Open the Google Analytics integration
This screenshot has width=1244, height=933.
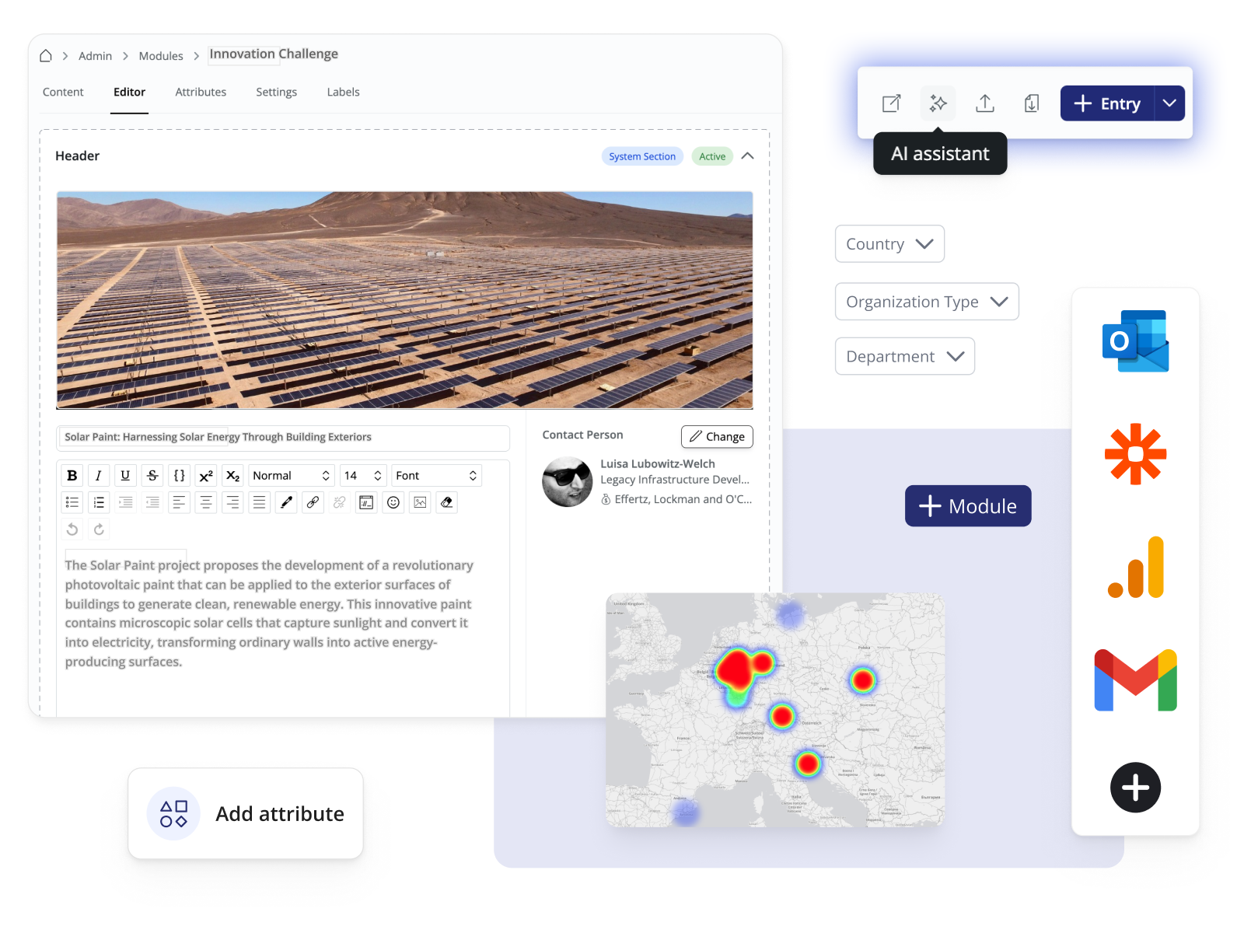pos(1136,567)
